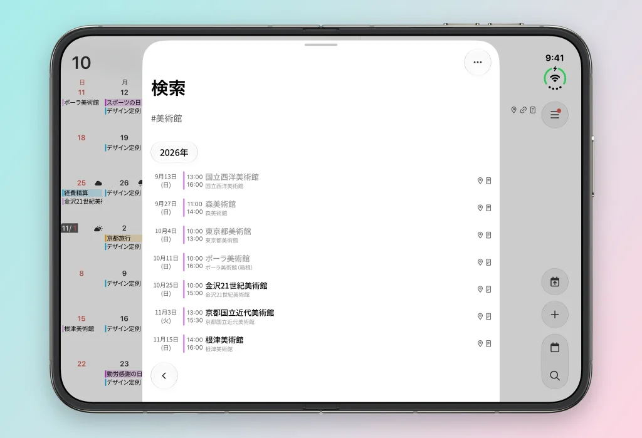Image resolution: width=642 pixels, height=438 pixels.
Task: Select day 25 in the calendar
Action: [82, 183]
